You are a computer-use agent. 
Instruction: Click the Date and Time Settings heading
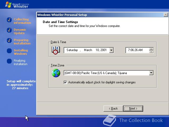[60, 22]
